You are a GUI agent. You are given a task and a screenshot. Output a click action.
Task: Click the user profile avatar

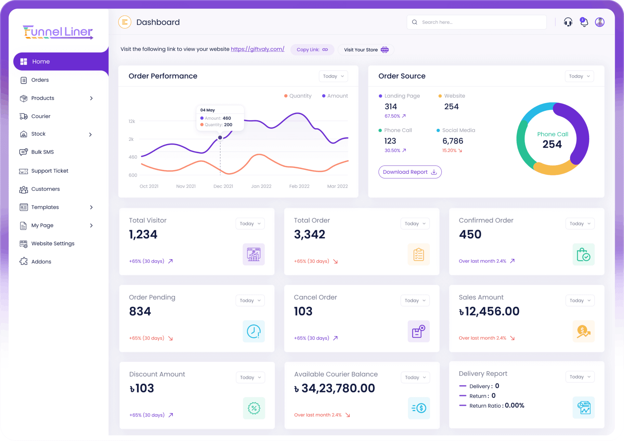point(599,22)
